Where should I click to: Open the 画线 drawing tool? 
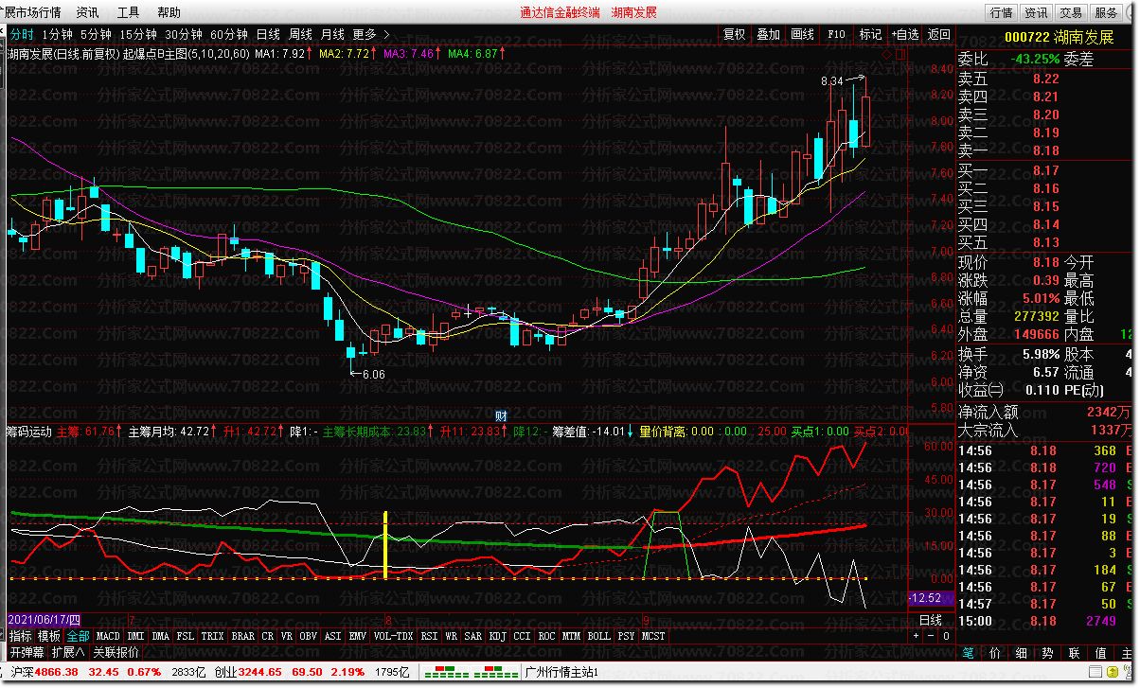point(802,34)
